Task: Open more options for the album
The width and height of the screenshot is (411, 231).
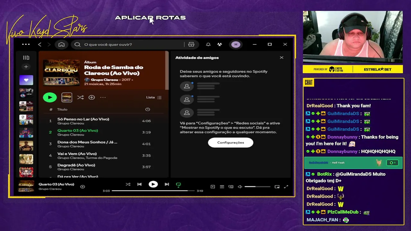Action: (103, 97)
